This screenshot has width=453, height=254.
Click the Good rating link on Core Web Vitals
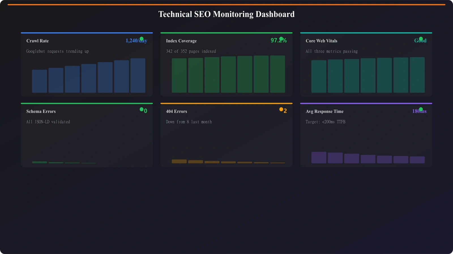[420, 41]
